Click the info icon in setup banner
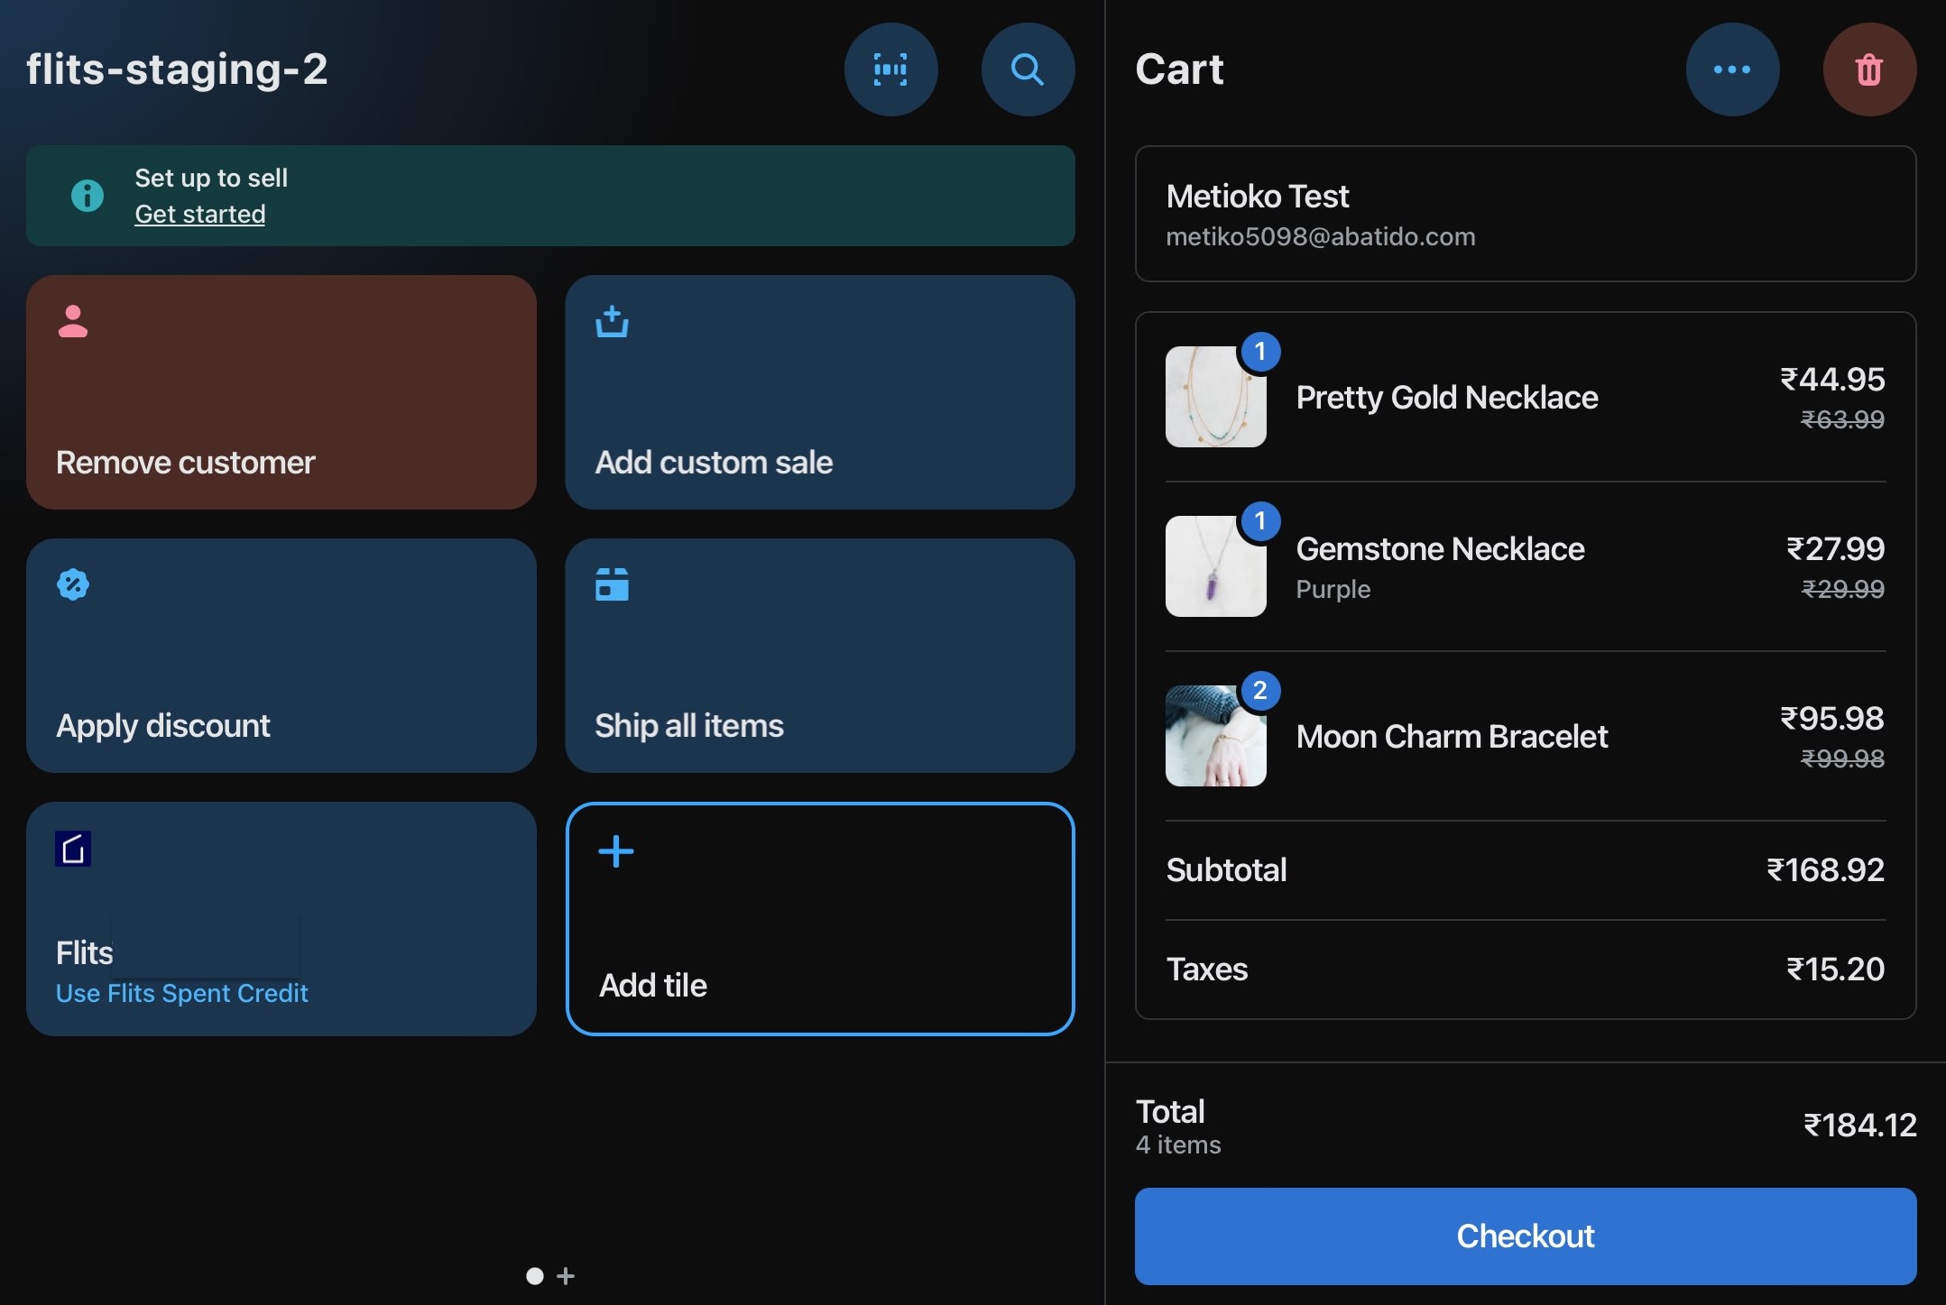This screenshot has height=1305, width=1946. click(x=88, y=196)
